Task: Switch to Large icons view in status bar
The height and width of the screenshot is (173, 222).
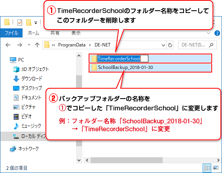Action: tap(216, 168)
